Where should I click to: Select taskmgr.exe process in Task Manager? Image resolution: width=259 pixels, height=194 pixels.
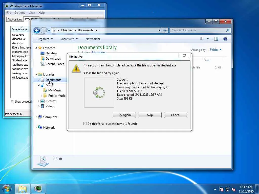(20, 73)
